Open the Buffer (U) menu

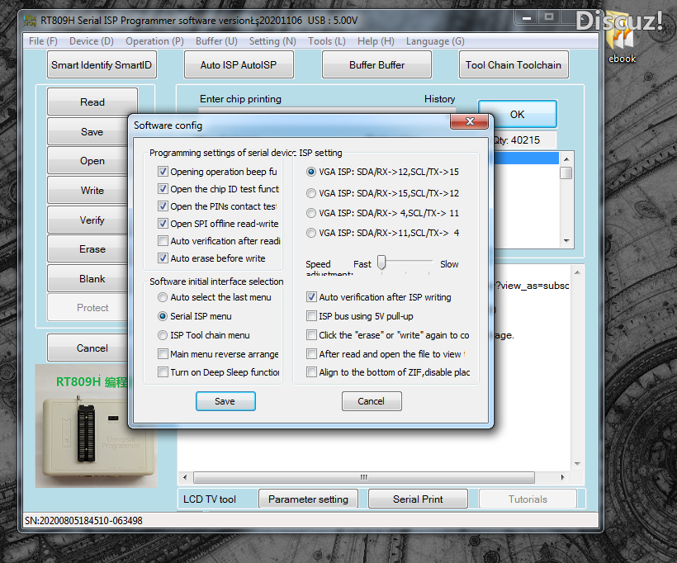point(216,41)
